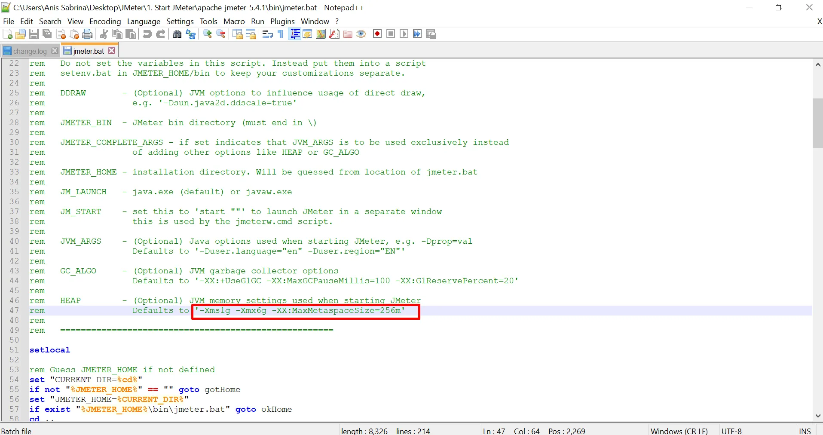823x435 pixels.
Task: Open the Run menu
Action: 258,21
